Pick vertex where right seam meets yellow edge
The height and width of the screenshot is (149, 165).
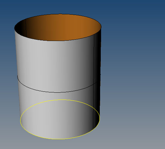tap(93, 129)
